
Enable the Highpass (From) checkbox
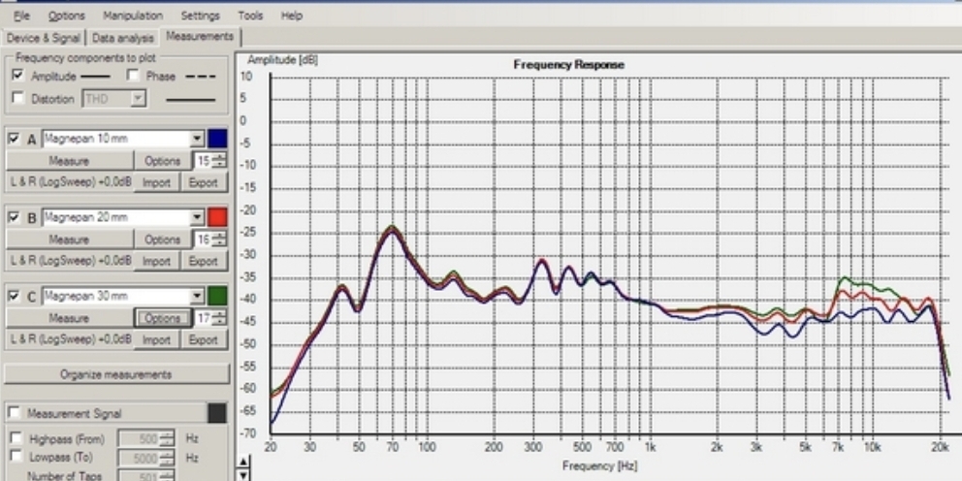coord(16,438)
